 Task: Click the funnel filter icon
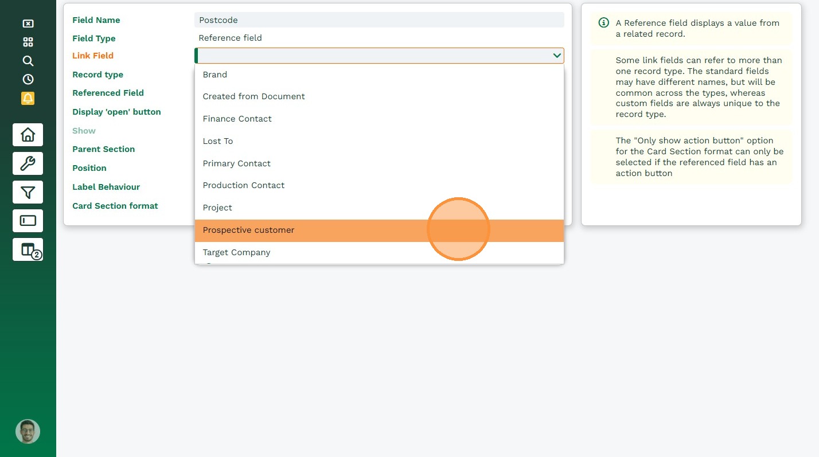(x=28, y=192)
